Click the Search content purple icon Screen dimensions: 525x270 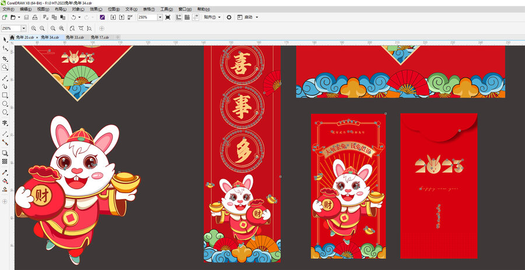click(x=102, y=17)
